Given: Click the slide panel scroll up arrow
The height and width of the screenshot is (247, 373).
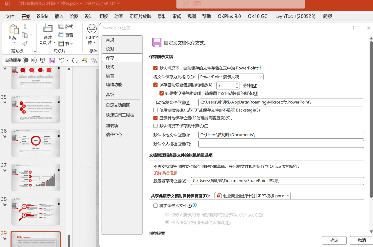Looking at the screenshot, I should coord(69,69).
